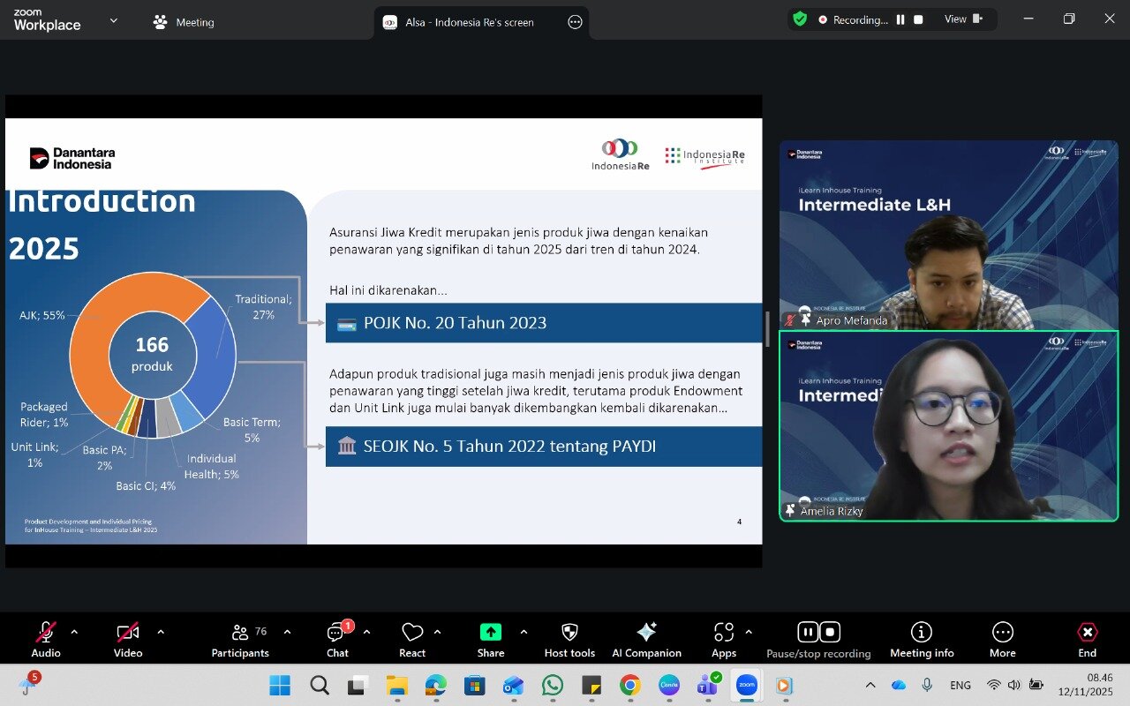Select Amelia Rizky's video thumbnail
The image size is (1130, 706).
(x=948, y=425)
